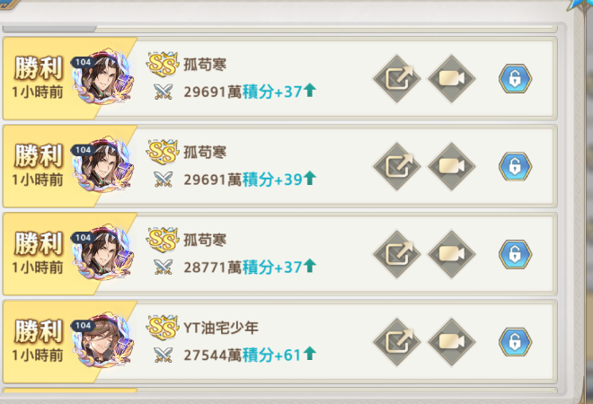Toggle lock on topmost 孤苟寒 record
593x404 pixels.
(x=515, y=79)
